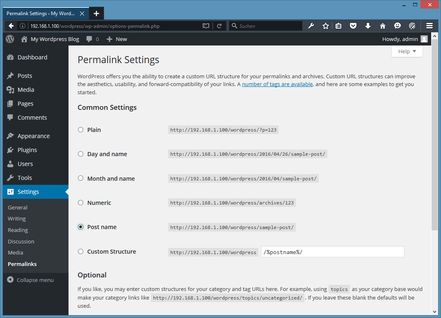The height and width of the screenshot is (318, 441).
Task: Click the globe icon in toolbar
Action: 412,26
